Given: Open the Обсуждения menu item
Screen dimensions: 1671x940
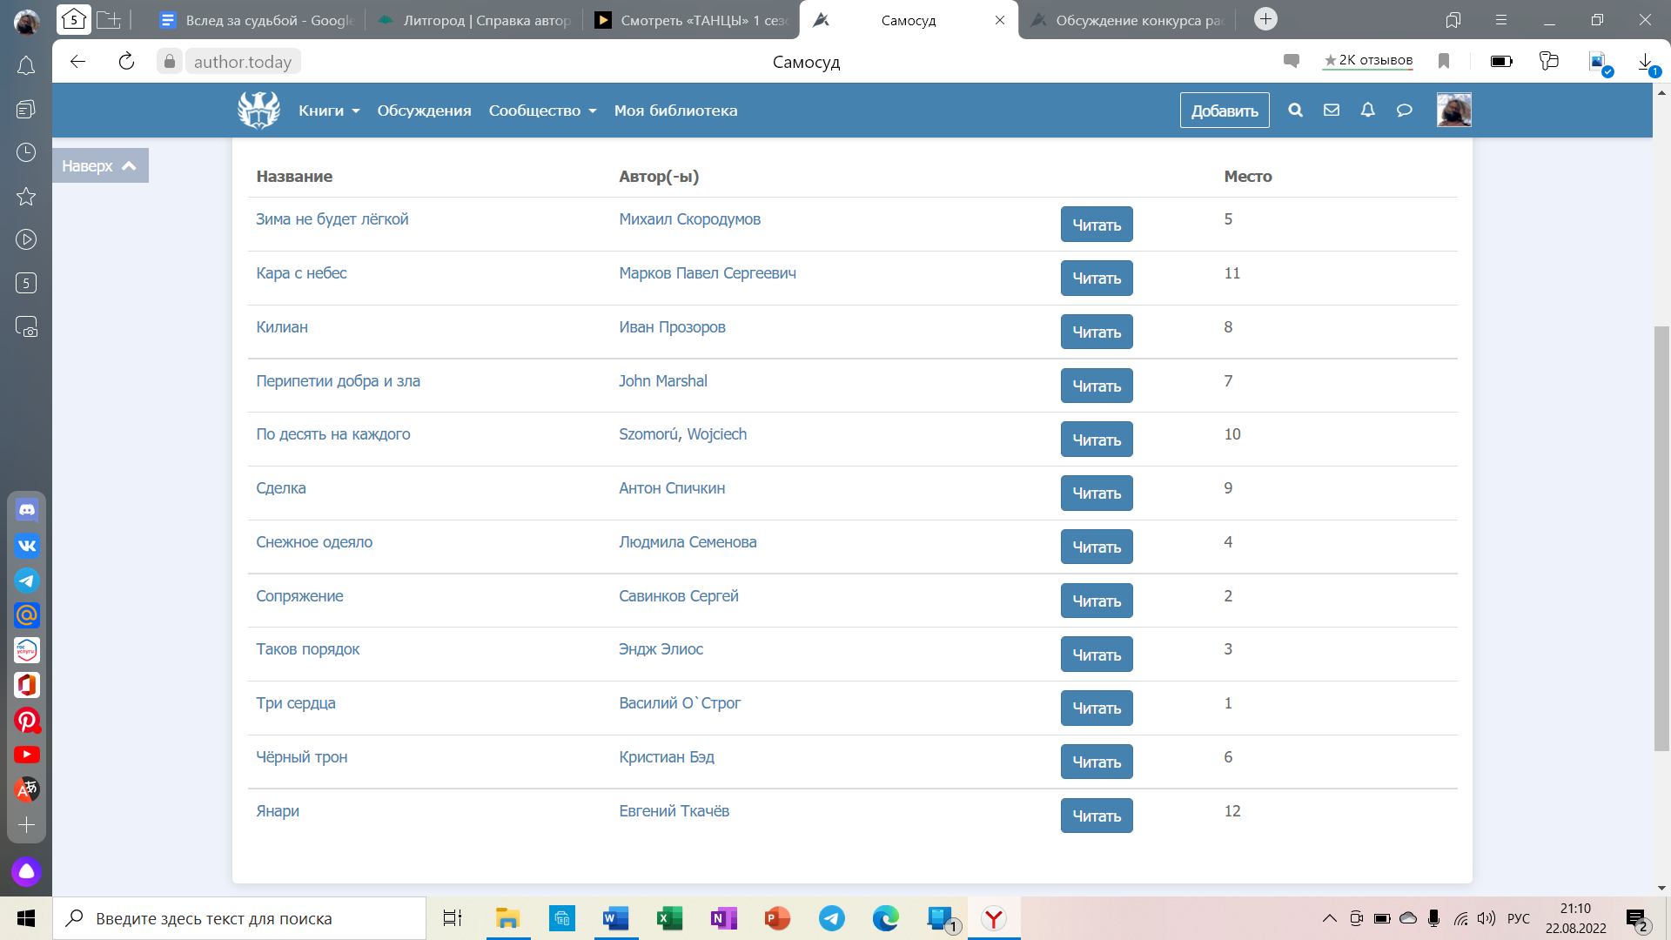Looking at the screenshot, I should pyautogui.click(x=424, y=111).
